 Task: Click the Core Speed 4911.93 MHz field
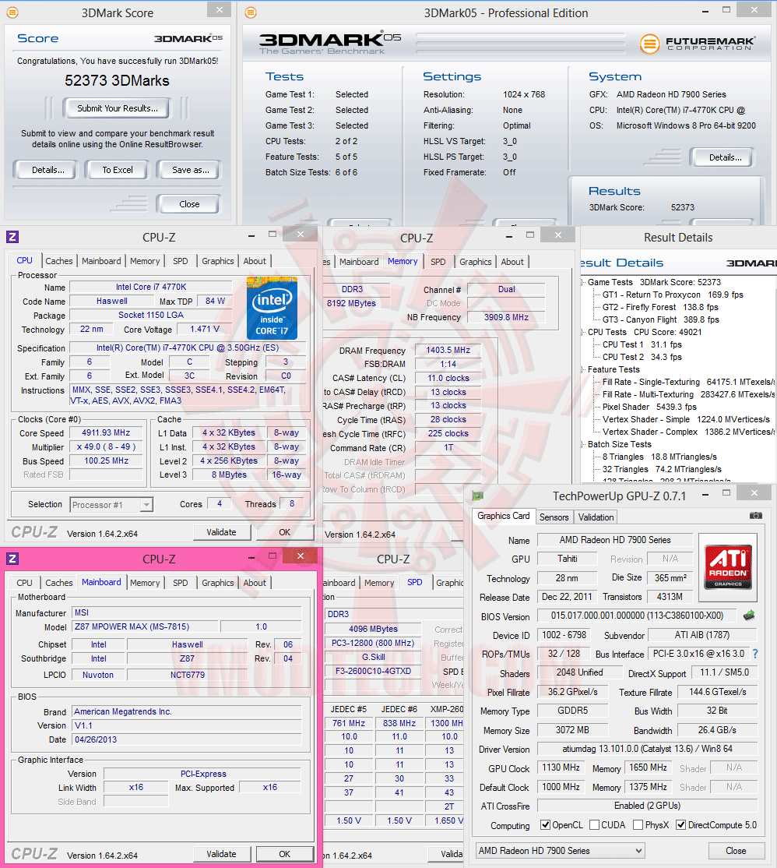pyautogui.click(x=106, y=433)
